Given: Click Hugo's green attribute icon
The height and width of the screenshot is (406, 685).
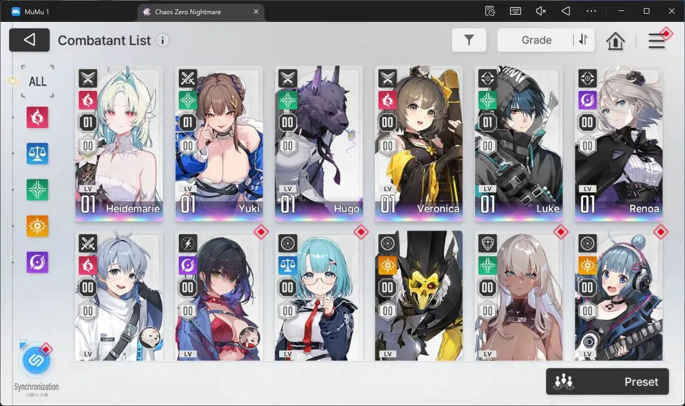Looking at the screenshot, I should click(287, 100).
